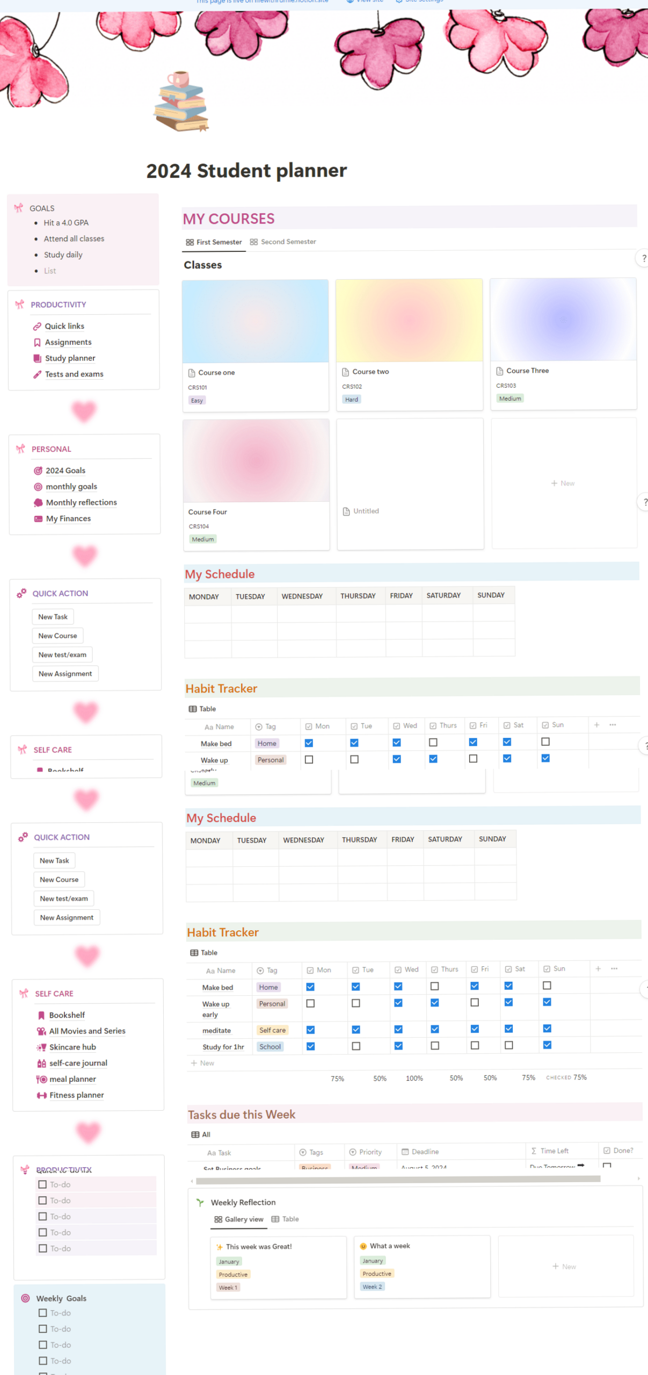Tick first To-do under Weekly Goals
Viewport: 648px width, 1375px height.
tap(43, 1312)
